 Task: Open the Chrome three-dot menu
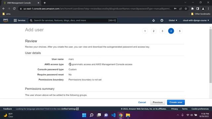point(208,9)
